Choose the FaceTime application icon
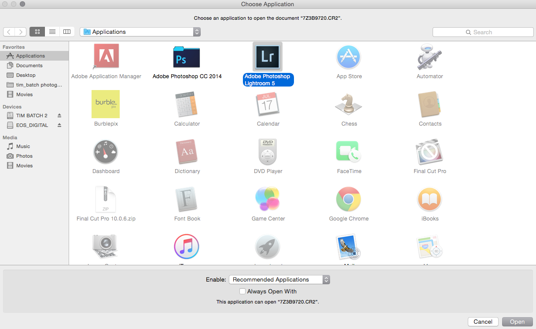Viewport: 536px width, 329px height. [349, 152]
